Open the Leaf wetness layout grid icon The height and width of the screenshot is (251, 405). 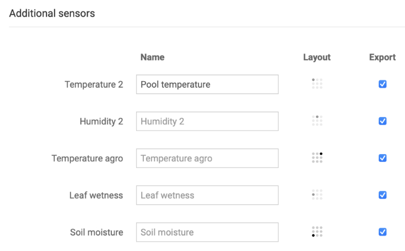tap(317, 195)
